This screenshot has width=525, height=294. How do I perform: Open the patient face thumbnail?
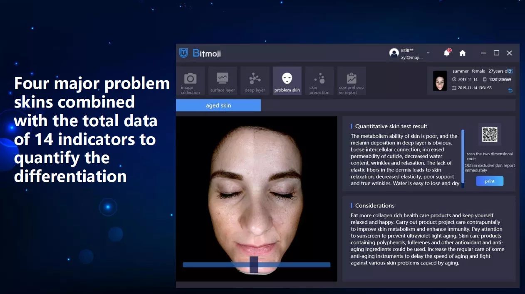point(440,81)
